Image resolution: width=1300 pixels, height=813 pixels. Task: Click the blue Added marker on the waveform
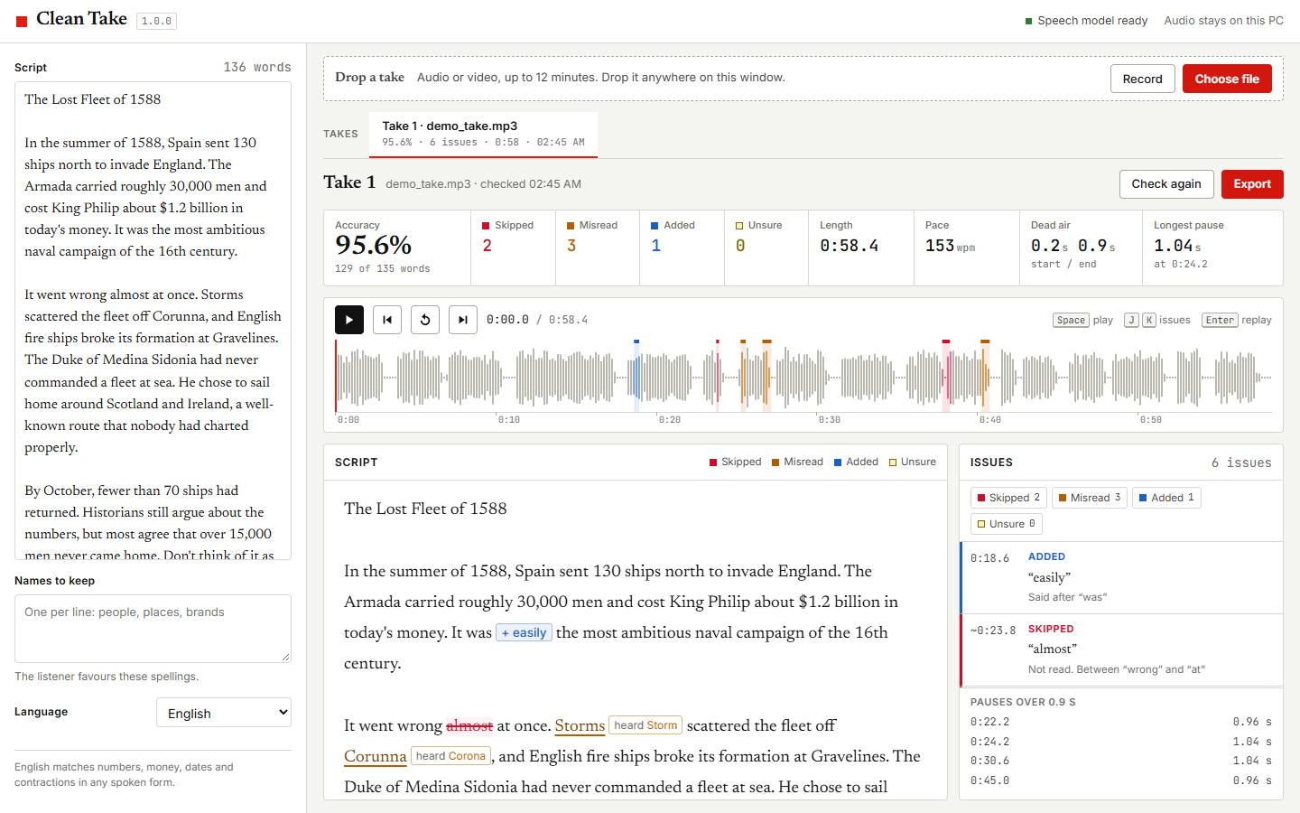pyautogui.click(x=636, y=376)
